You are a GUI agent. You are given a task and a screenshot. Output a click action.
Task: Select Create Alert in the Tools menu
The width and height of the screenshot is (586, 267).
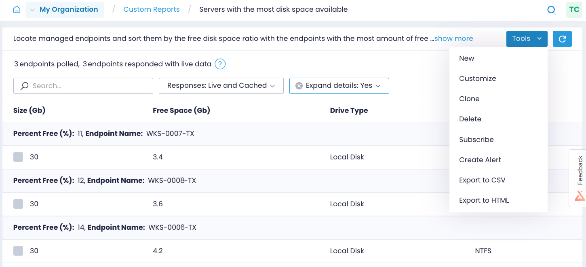(480, 160)
